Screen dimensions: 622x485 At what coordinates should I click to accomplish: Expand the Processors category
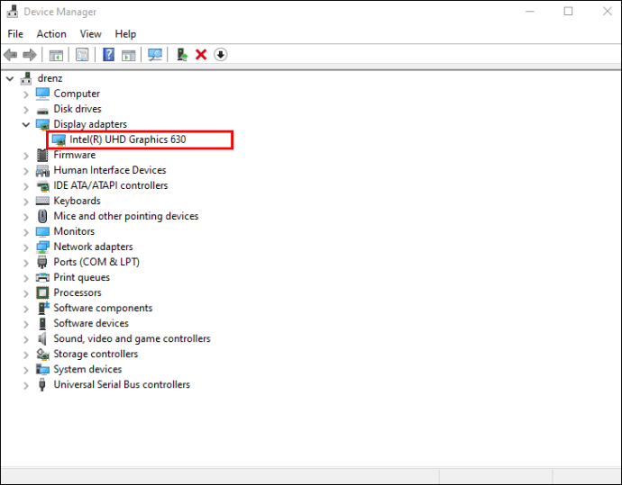pyautogui.click(x=26, y=293)
